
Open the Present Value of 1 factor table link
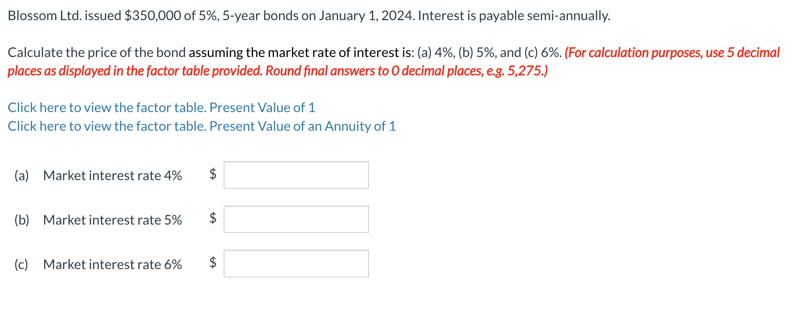pyautogui.click(x=160, y=108)
